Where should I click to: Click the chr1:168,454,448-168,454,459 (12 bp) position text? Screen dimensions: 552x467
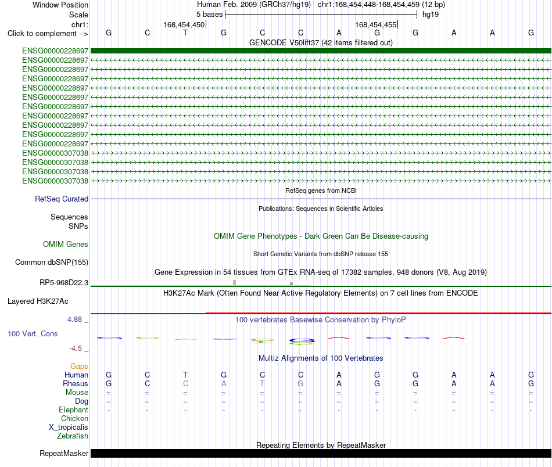coord(381,5)
